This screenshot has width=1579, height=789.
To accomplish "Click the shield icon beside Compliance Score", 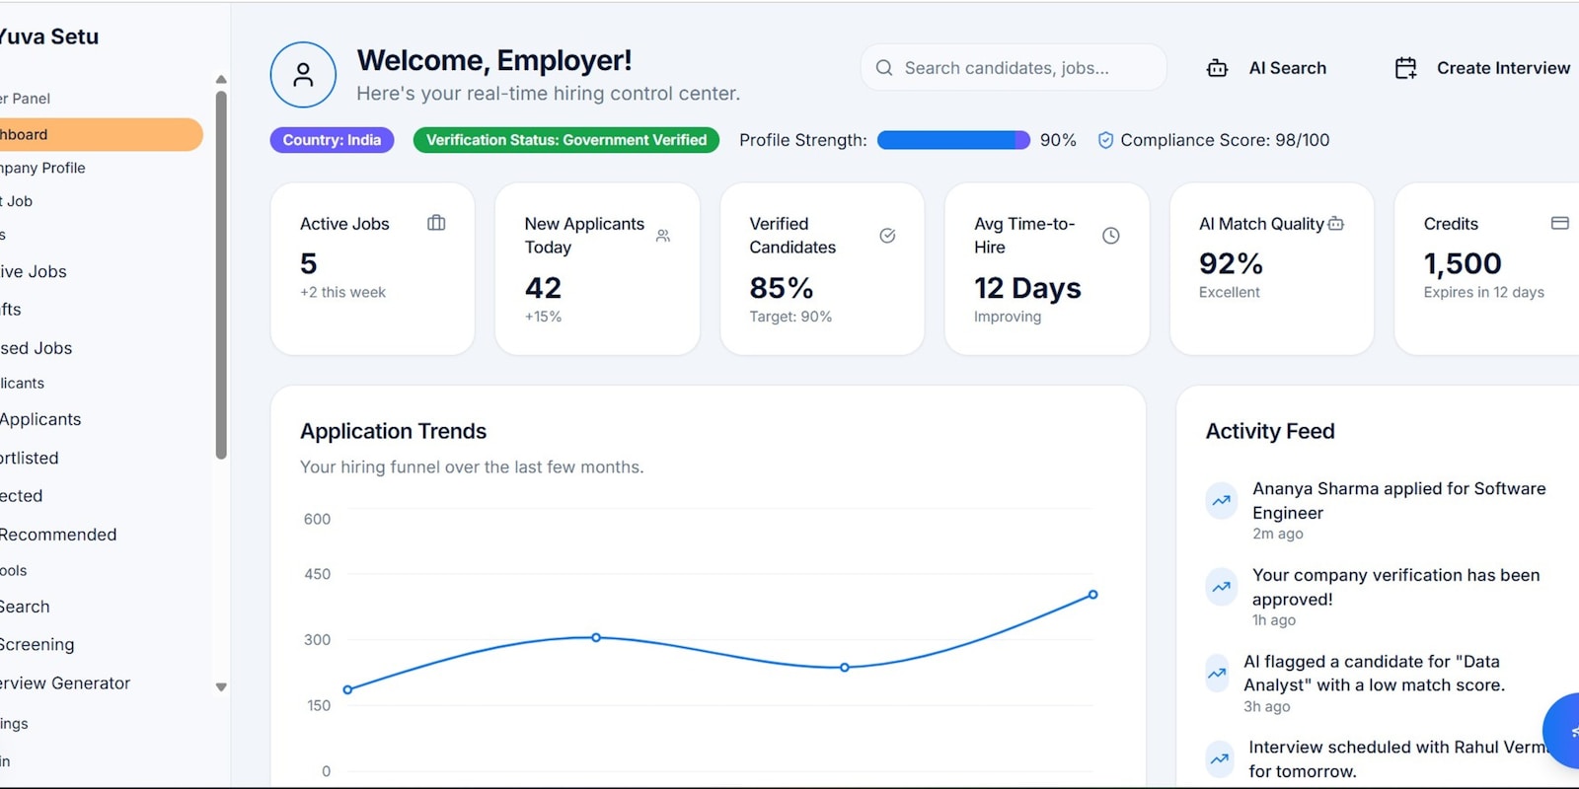I will 1105,141.
